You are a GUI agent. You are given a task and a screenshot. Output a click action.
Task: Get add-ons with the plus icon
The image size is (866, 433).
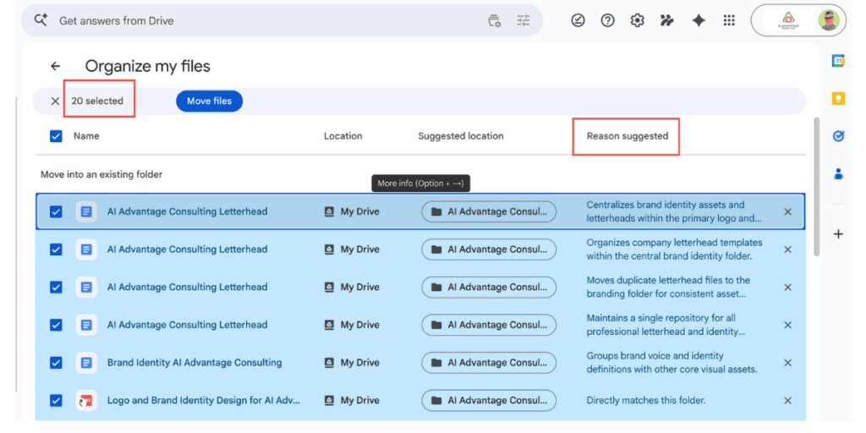tap(838, 234)
